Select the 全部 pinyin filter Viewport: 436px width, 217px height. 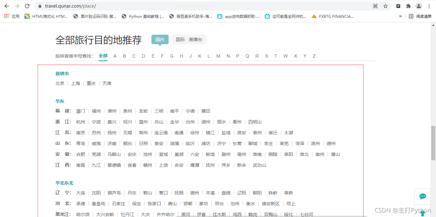click(103, 56)
